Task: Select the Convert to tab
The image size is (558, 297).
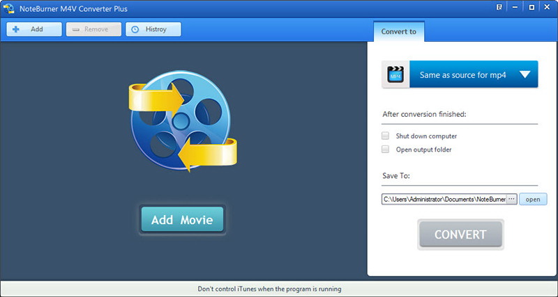Action: coord(398,31)
